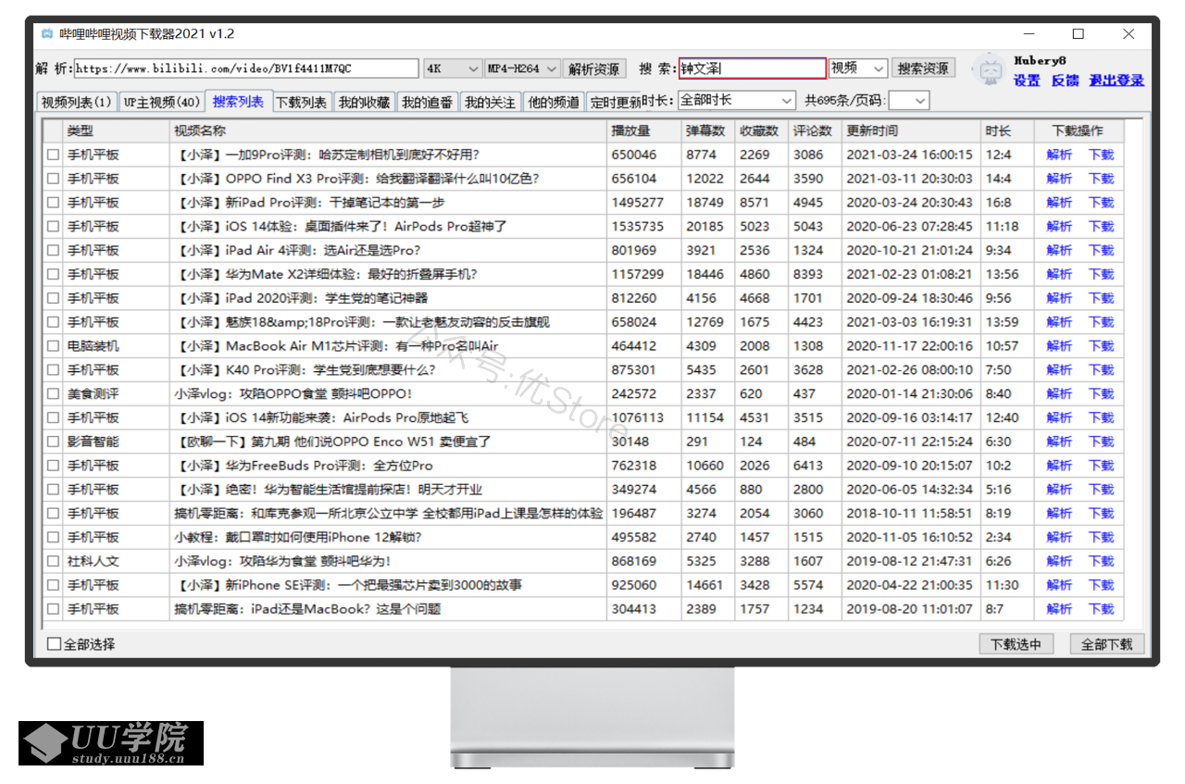Open the MP4-H264 format dropdown

pos(522,68)
